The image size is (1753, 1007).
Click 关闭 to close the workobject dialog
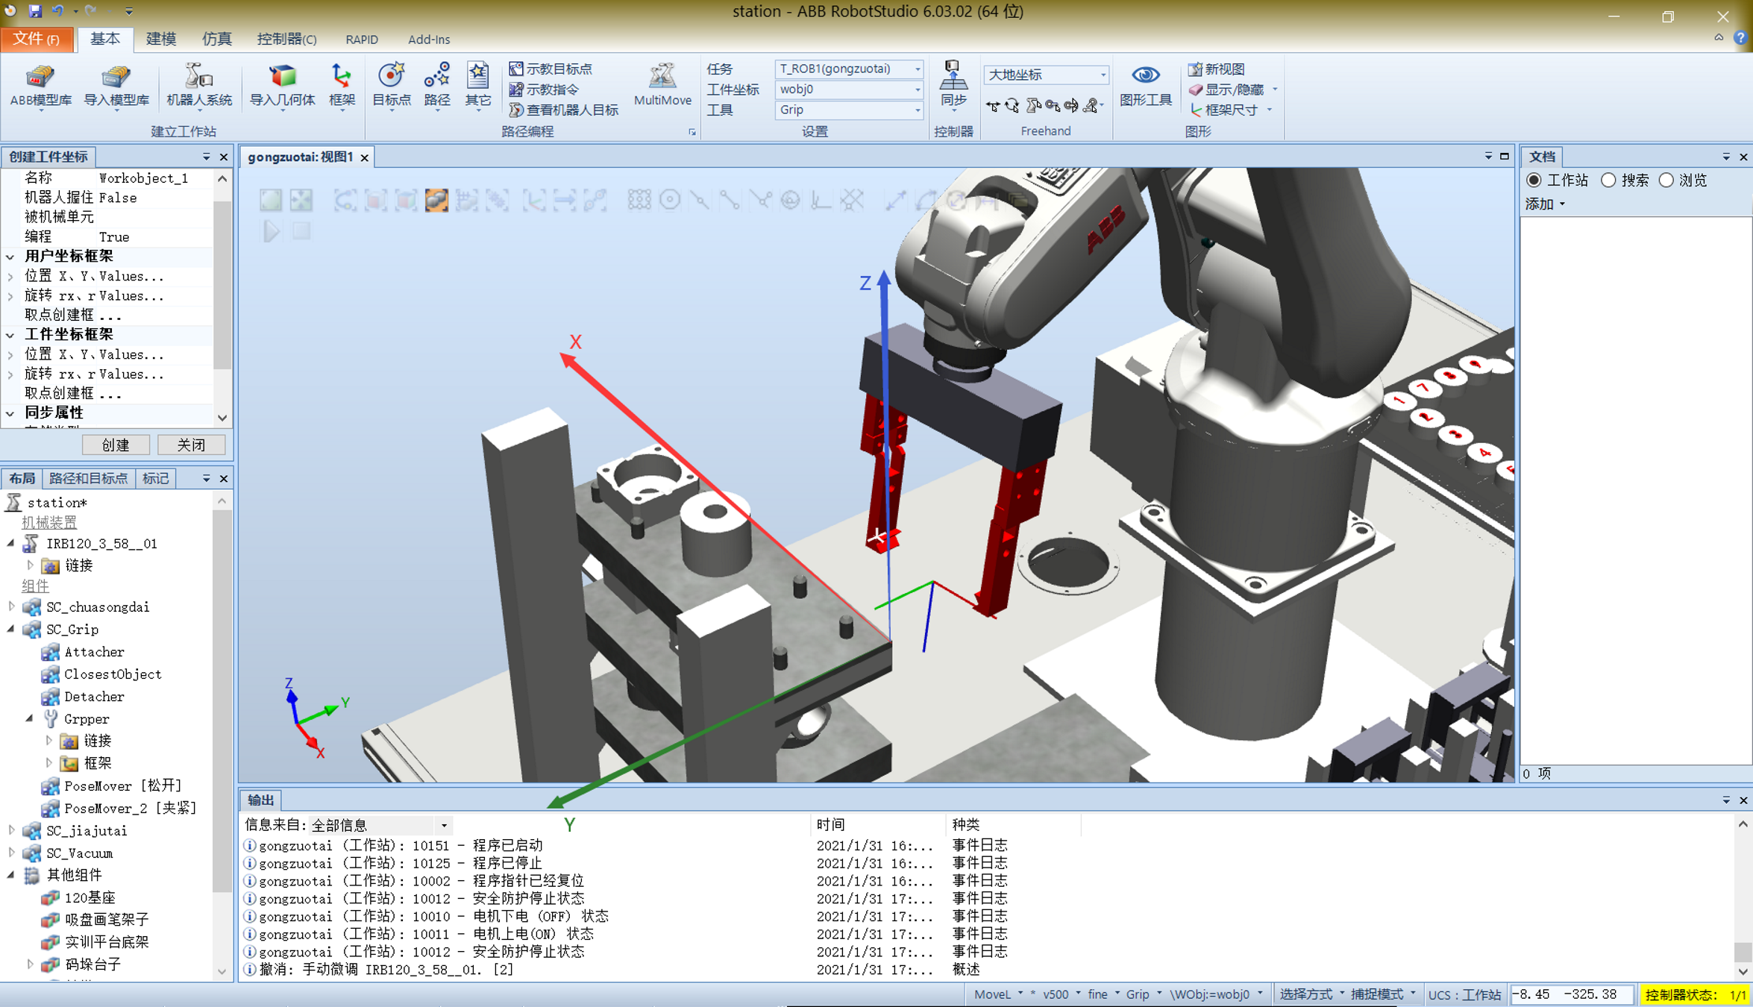(191, 445)
